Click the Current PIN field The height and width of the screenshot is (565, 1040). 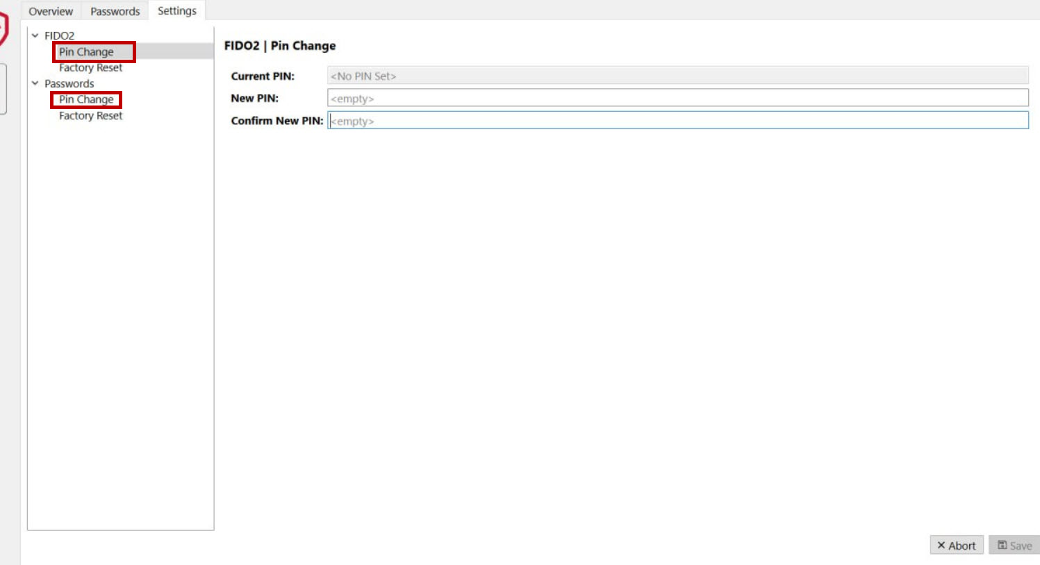tap(677, 76)
